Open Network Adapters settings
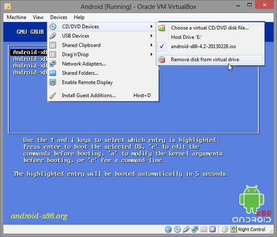The width and height of the screenshot is (277, 237). (102, 64)
